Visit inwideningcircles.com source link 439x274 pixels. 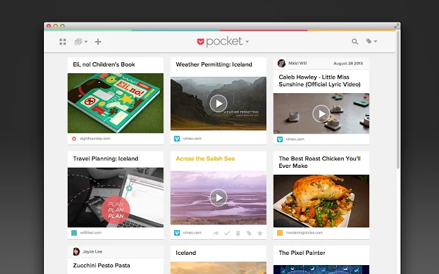304,233
